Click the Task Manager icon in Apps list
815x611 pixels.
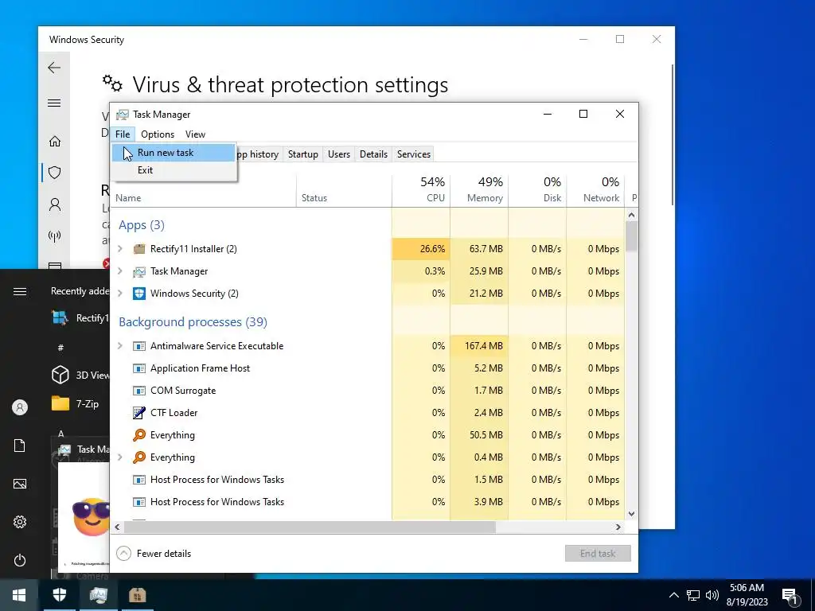tap(138, 271)
